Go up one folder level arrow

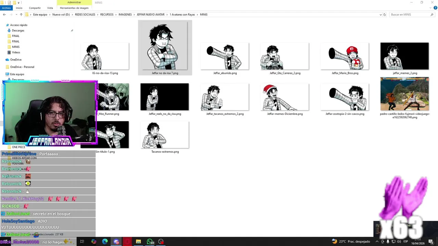(21, 15)
